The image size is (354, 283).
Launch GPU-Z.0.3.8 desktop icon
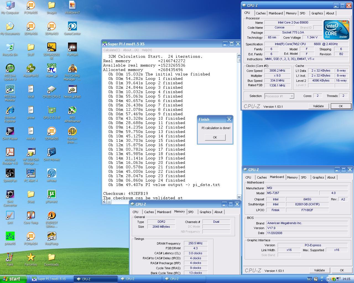pyautogui.click(x=51, y=112)
